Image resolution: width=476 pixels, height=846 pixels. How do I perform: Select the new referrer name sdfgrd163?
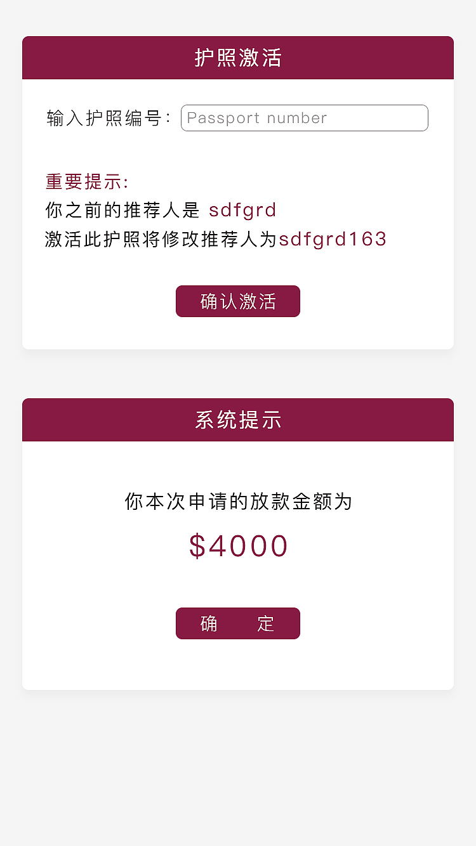333,239
